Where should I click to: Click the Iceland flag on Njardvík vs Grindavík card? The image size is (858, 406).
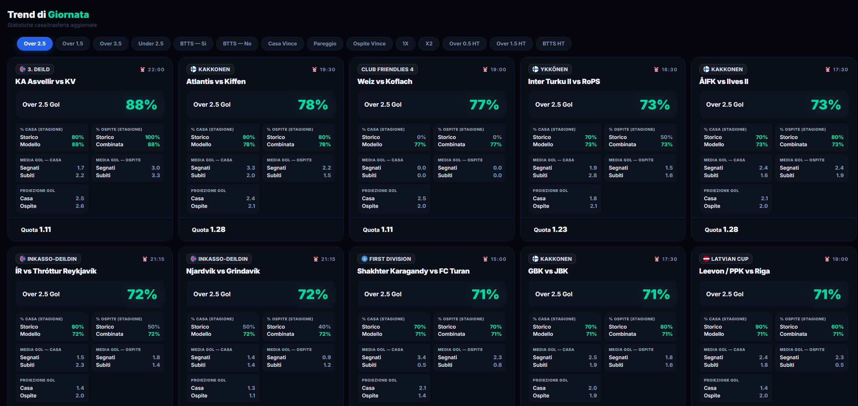point(193,259)
